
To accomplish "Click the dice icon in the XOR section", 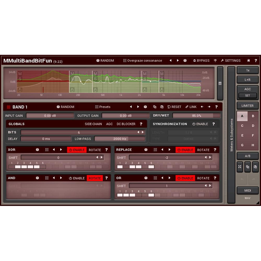I will (37, 150).
